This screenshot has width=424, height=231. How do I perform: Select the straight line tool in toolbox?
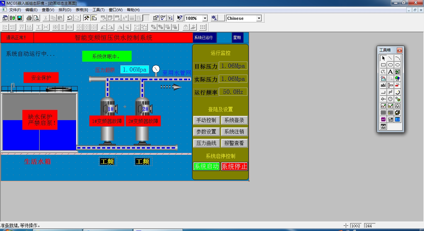tap(390, 58)
